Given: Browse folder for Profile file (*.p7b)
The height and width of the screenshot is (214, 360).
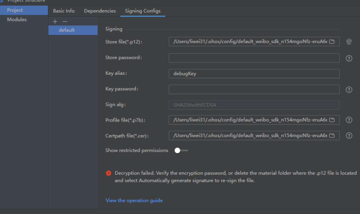Looking at the screenshot, I should tap(332, 120).
